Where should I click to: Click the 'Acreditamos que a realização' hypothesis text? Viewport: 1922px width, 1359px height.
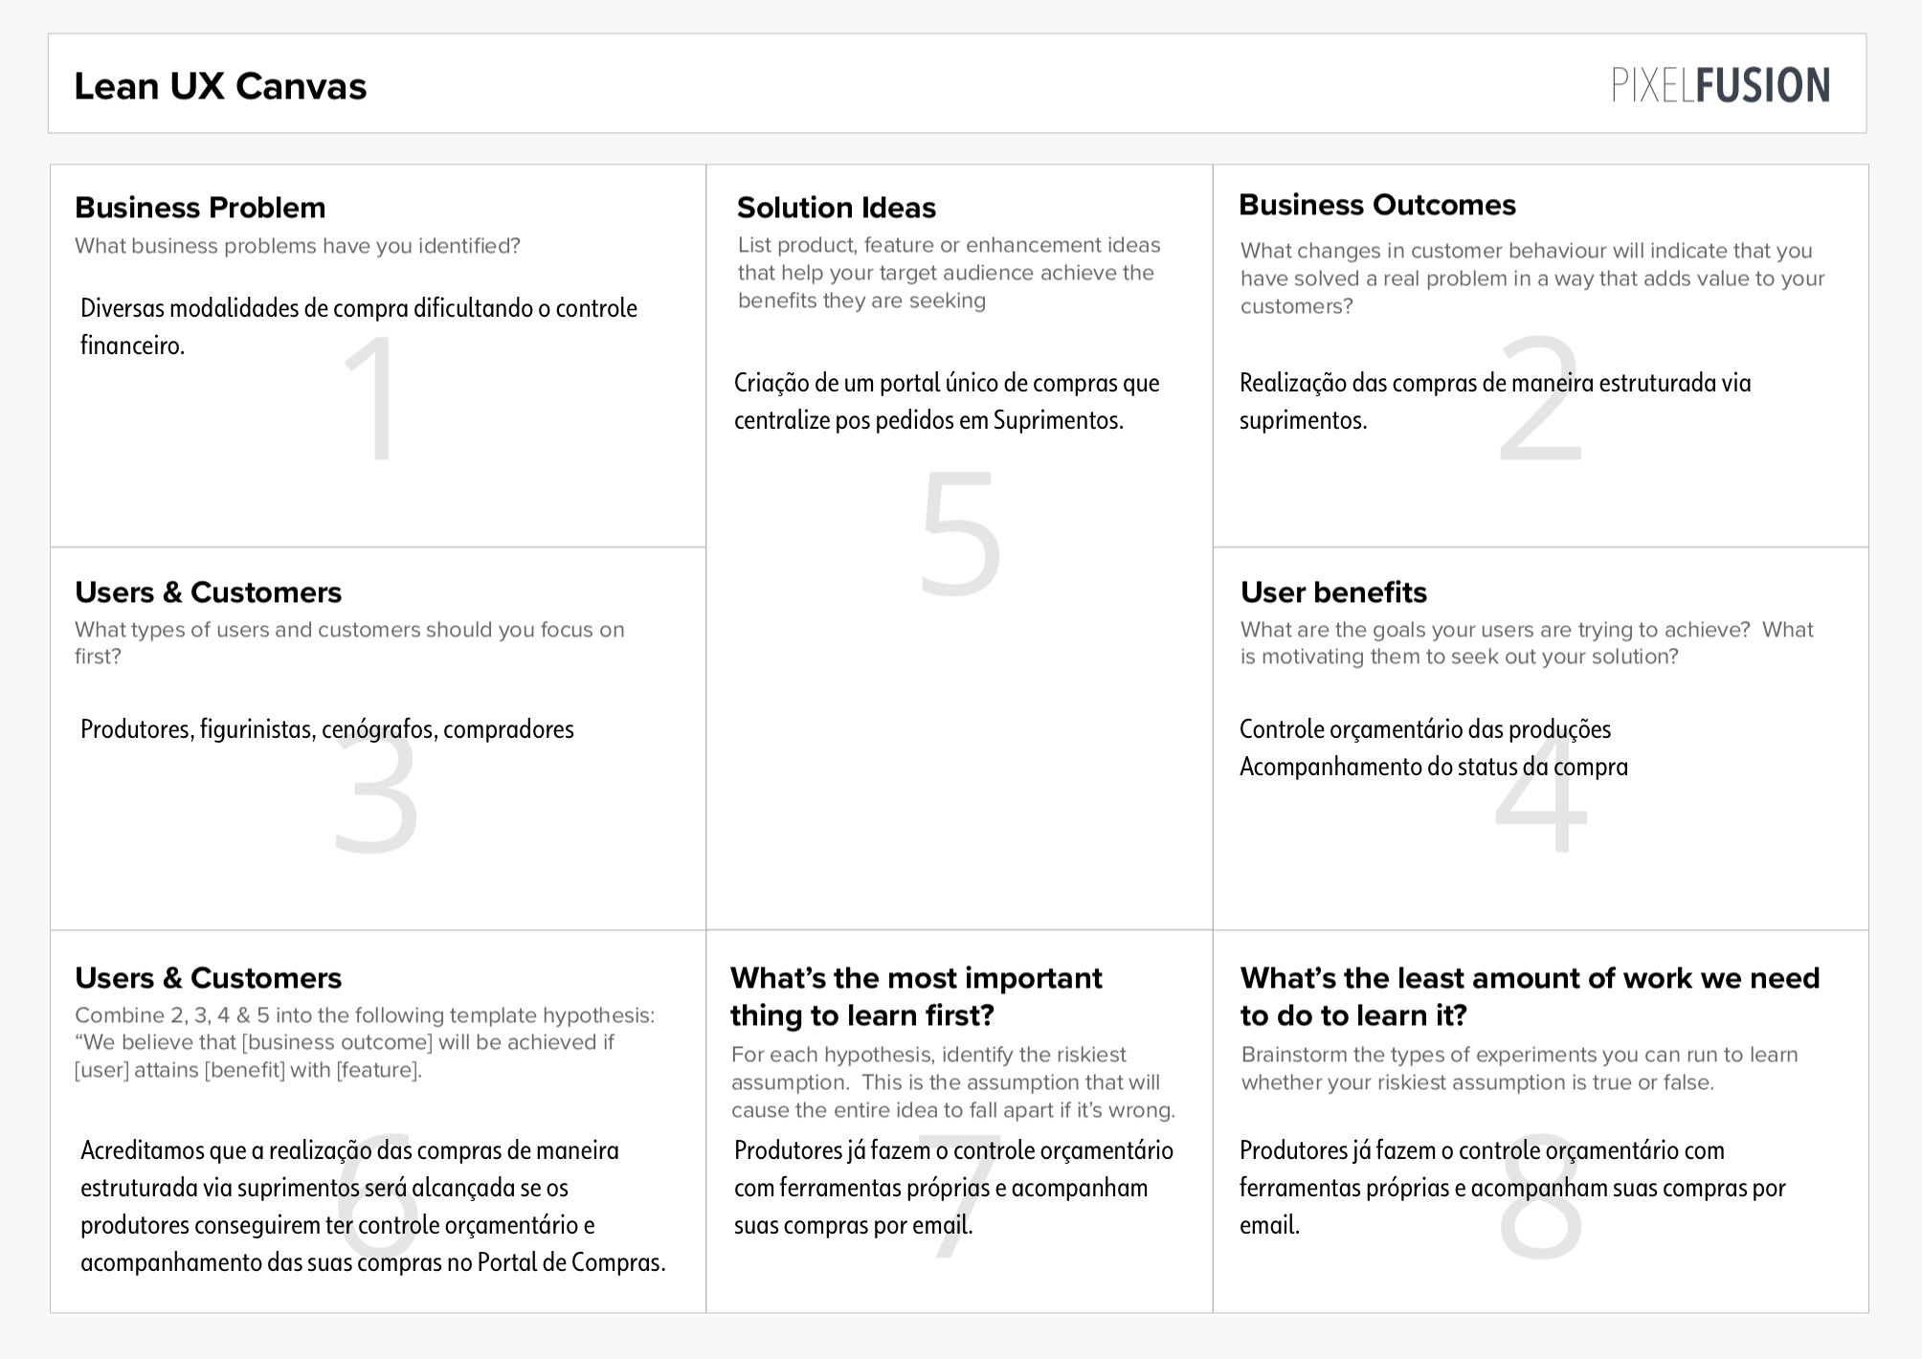[x=373, y=1206]
